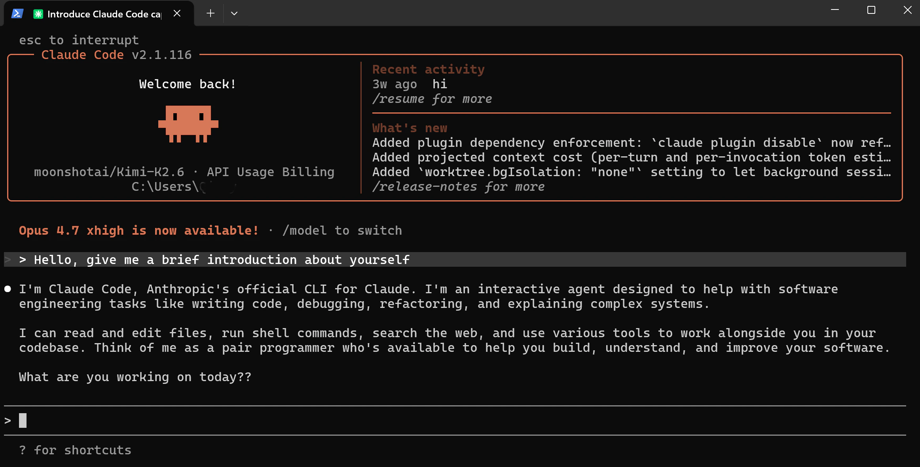This screenshot has height=467, width=920.
Task: Close the Introduce Claude Code tab
Action: 177,13
